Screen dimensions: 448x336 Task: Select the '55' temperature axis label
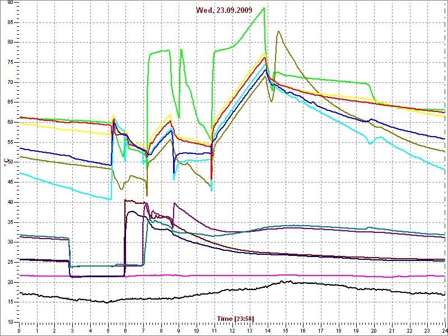(11, 142)
